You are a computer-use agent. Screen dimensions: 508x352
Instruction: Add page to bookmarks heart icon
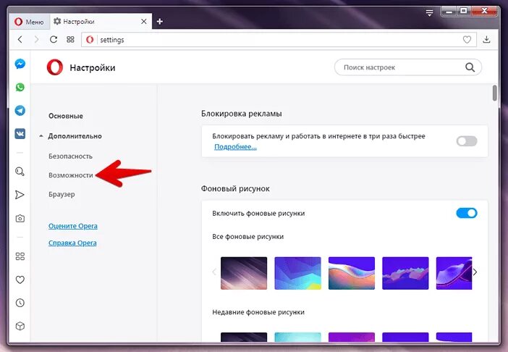(467, 40)
